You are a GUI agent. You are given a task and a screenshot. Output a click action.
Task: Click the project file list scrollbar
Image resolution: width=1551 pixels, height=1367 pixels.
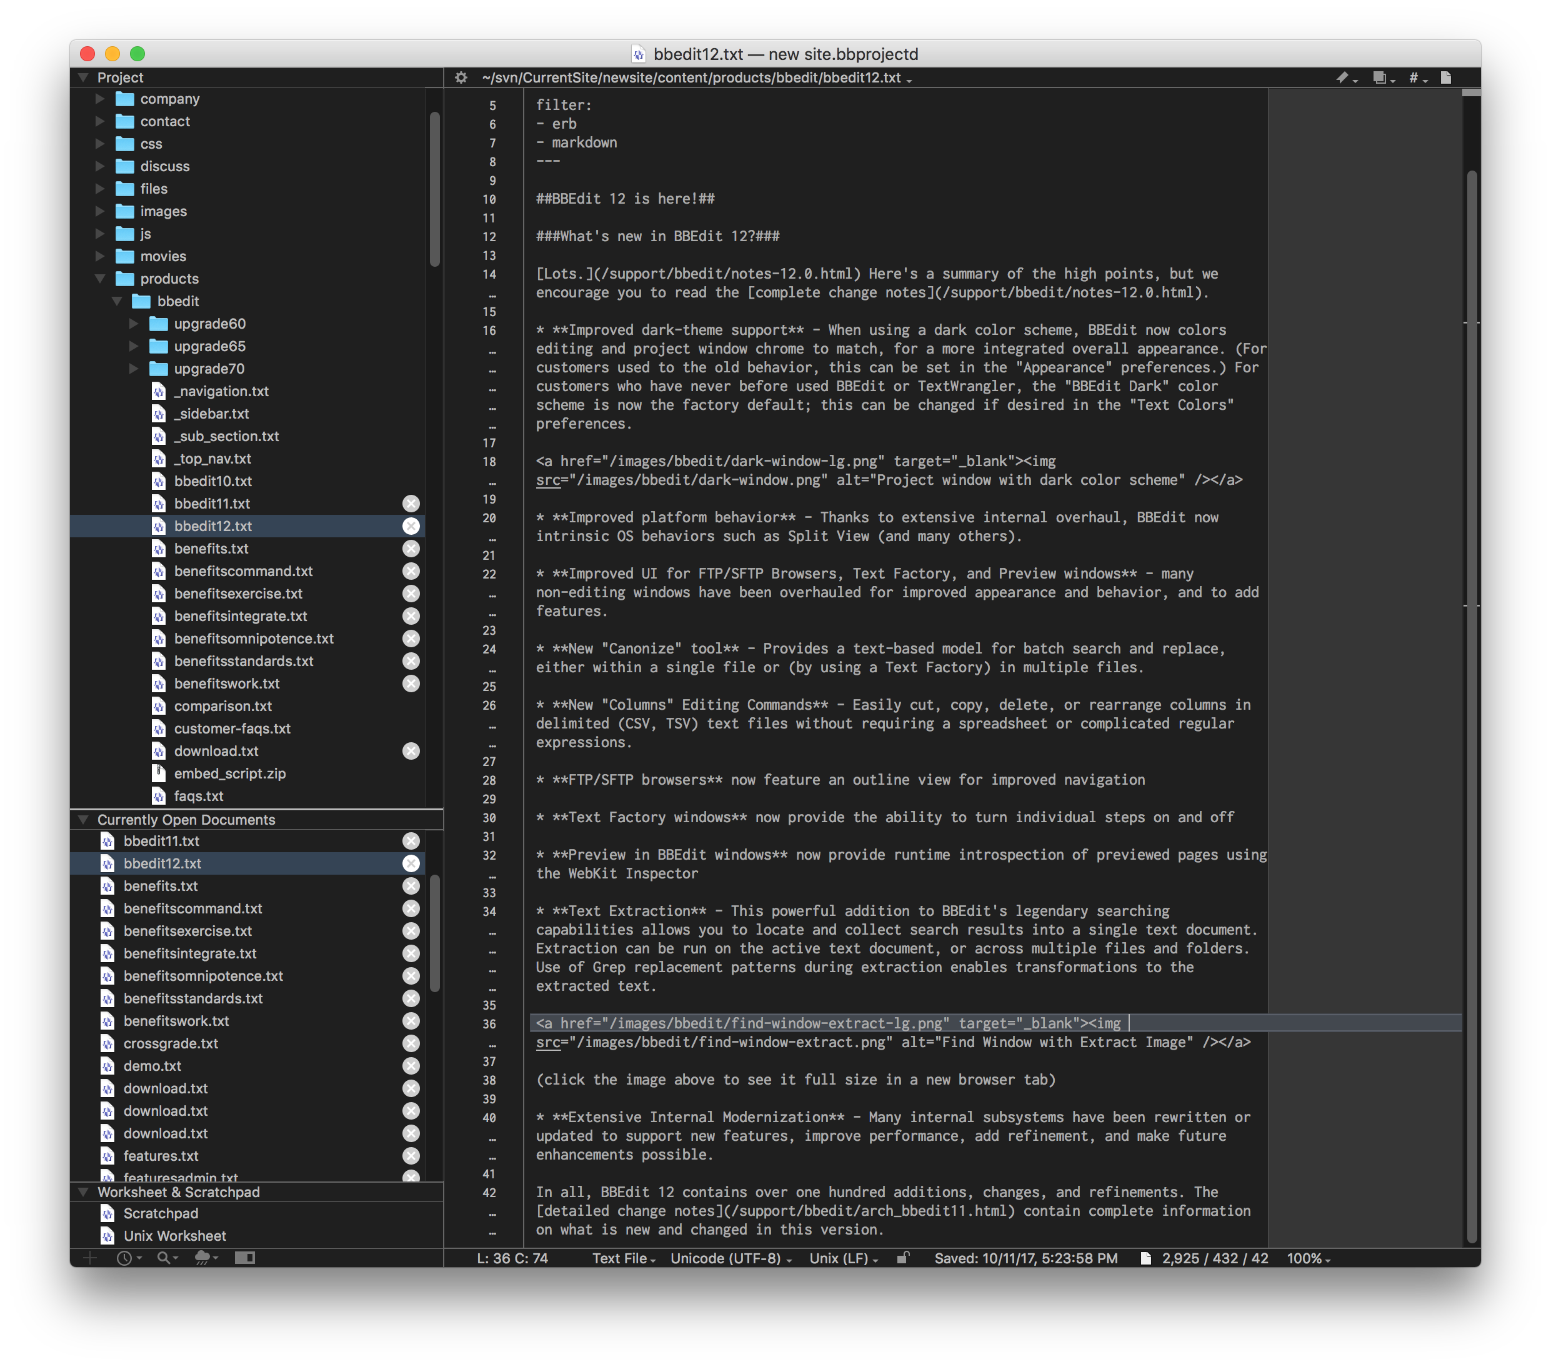pos(435,190)
